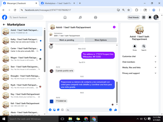Click the Windows taskbar search box

click(x=33, y=119)
